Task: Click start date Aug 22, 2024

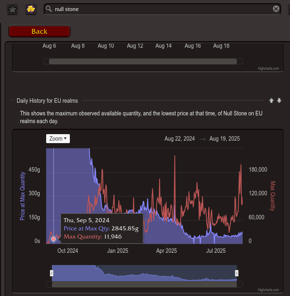Action: 180,139
